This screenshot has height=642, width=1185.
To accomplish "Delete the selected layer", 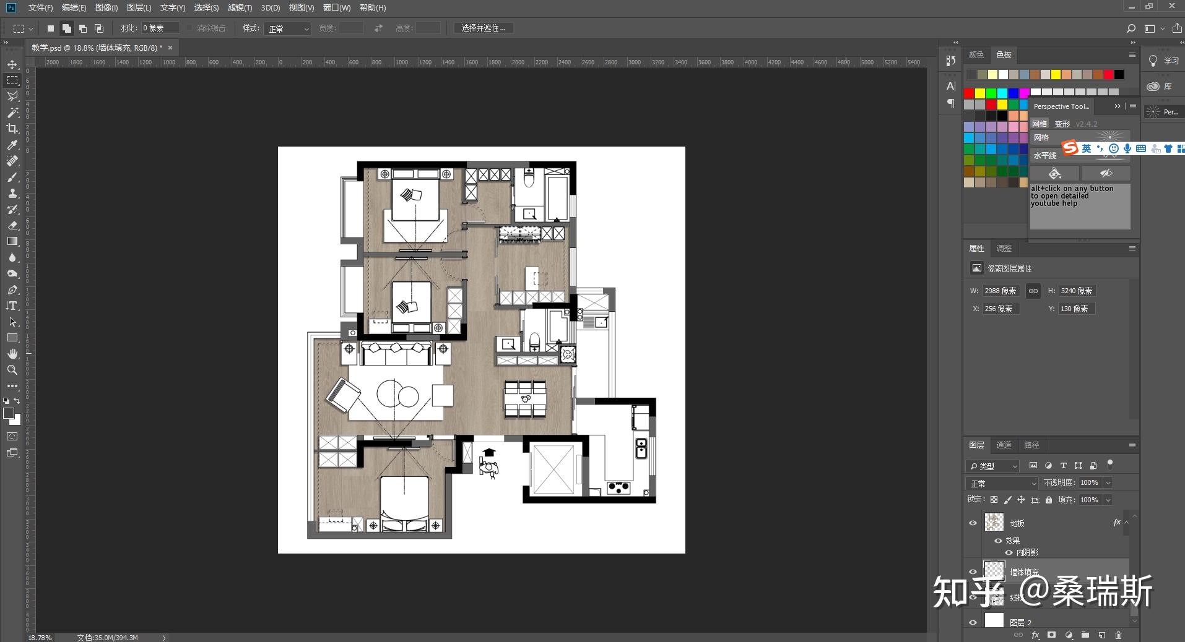I will click(x=1118, y=635).
